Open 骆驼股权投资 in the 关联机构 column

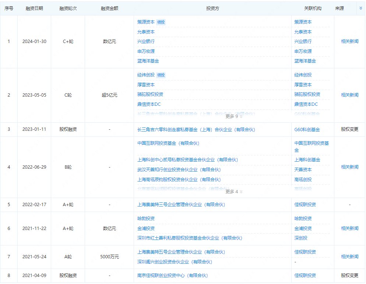click(307, 94)
